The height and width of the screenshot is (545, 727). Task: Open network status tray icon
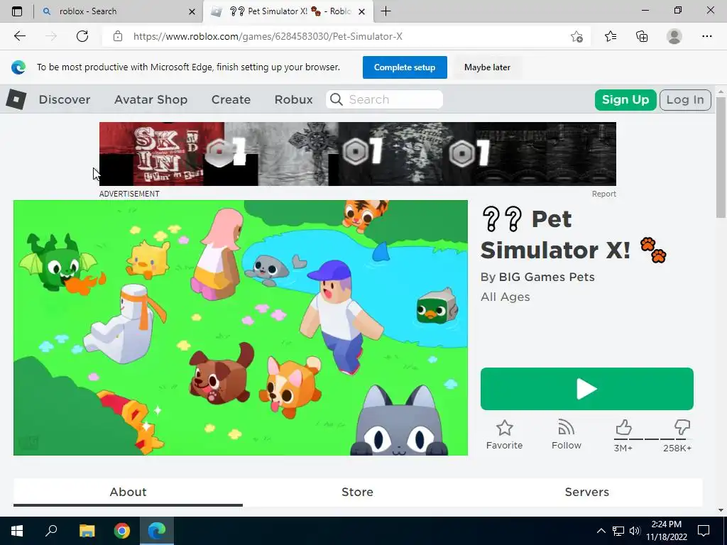(618, 531)
